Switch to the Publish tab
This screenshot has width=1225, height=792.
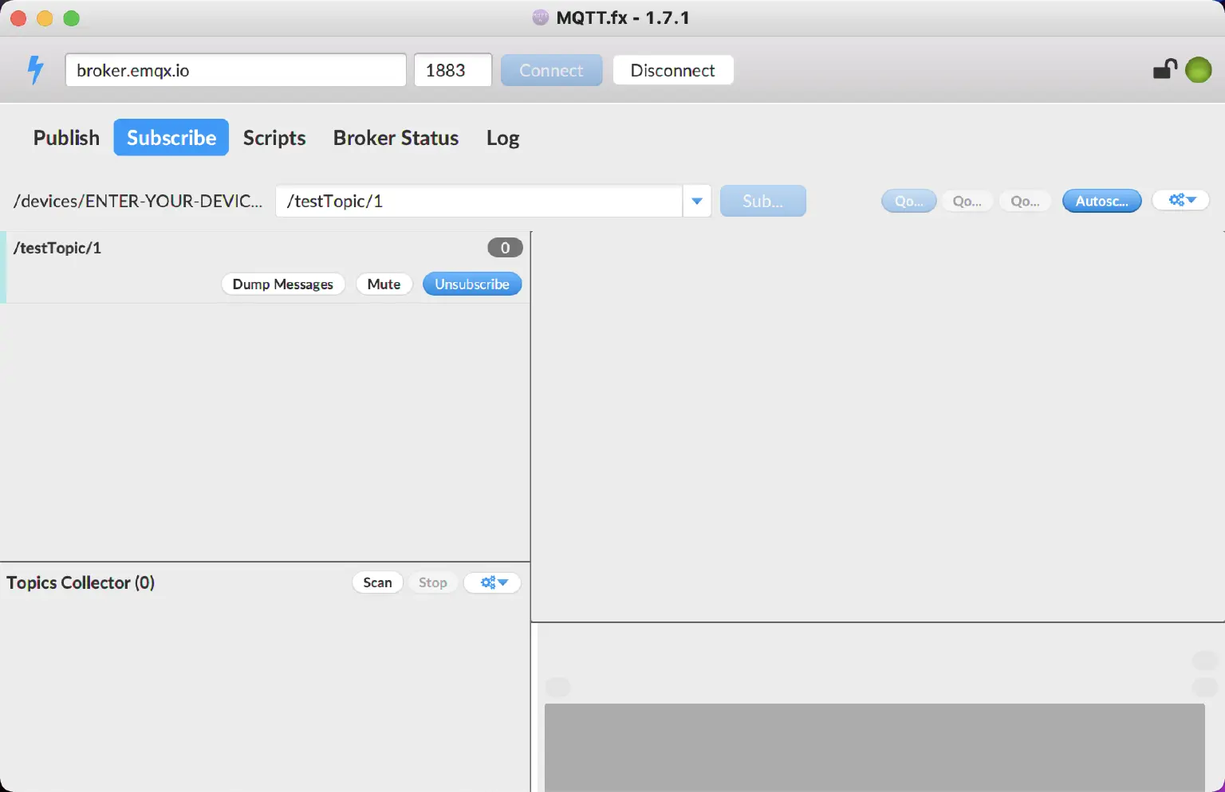point(66,138)
